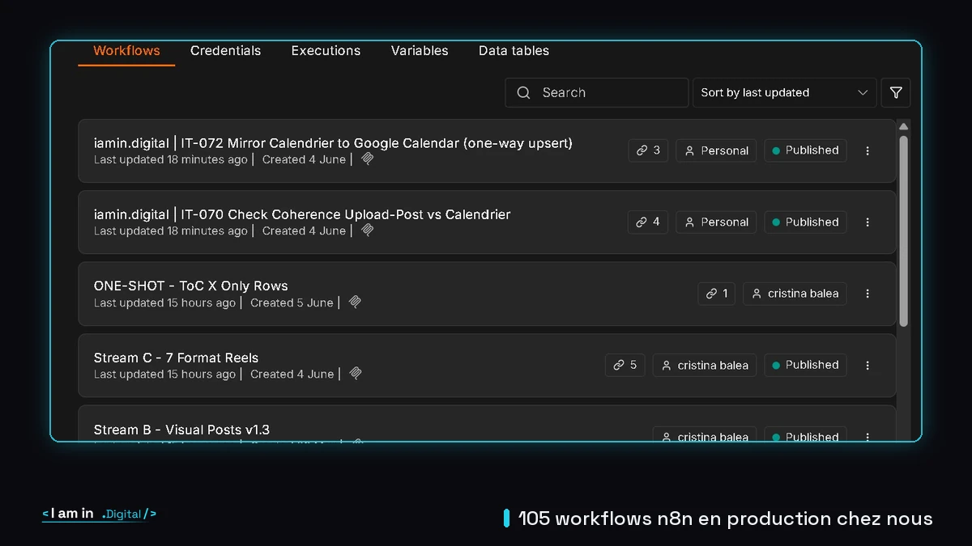Open the Data tables tab

[514, 51]
